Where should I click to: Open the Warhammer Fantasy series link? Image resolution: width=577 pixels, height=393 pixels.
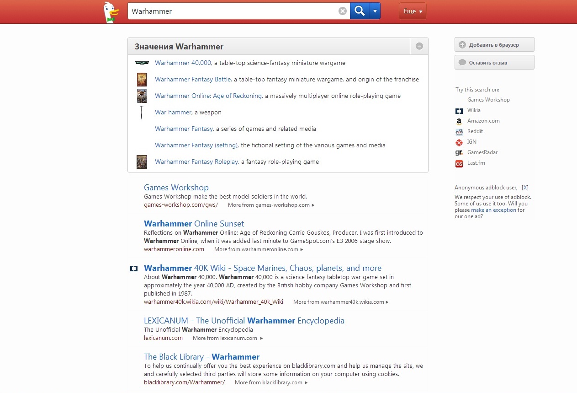[184, 129]
